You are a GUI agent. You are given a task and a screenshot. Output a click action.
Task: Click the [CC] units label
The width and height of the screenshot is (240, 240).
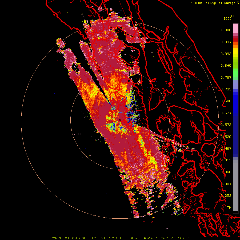click(x=227, y=18)
